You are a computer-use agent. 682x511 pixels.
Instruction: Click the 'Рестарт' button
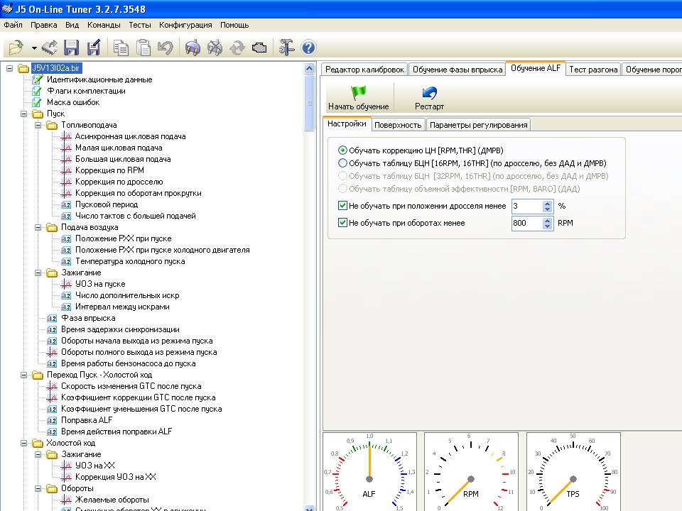coord(429,98)
